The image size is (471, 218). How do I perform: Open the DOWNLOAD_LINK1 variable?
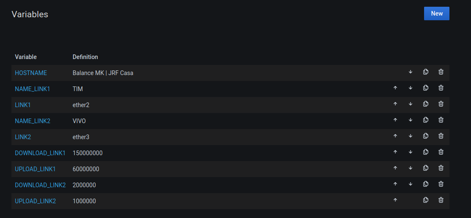pyautogui.click(x=40, y=153)
